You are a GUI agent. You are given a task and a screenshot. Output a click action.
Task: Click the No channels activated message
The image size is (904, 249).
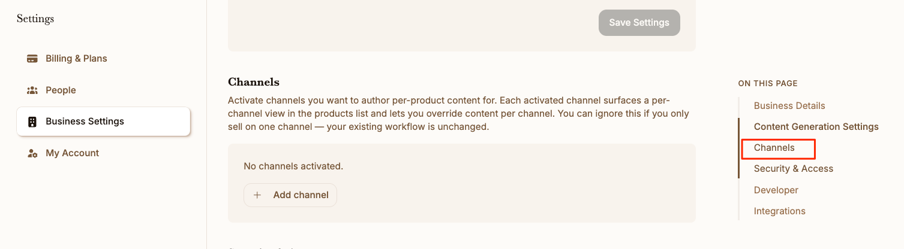coord(293,166)
